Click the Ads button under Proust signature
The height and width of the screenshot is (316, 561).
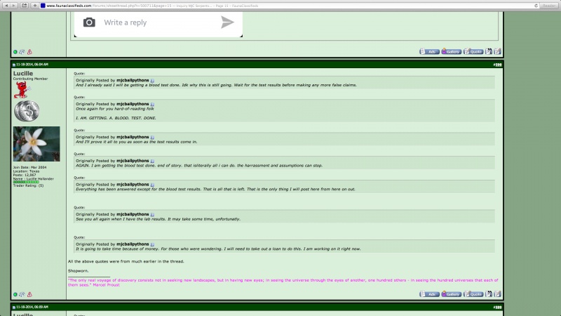[x=429, y=294]
